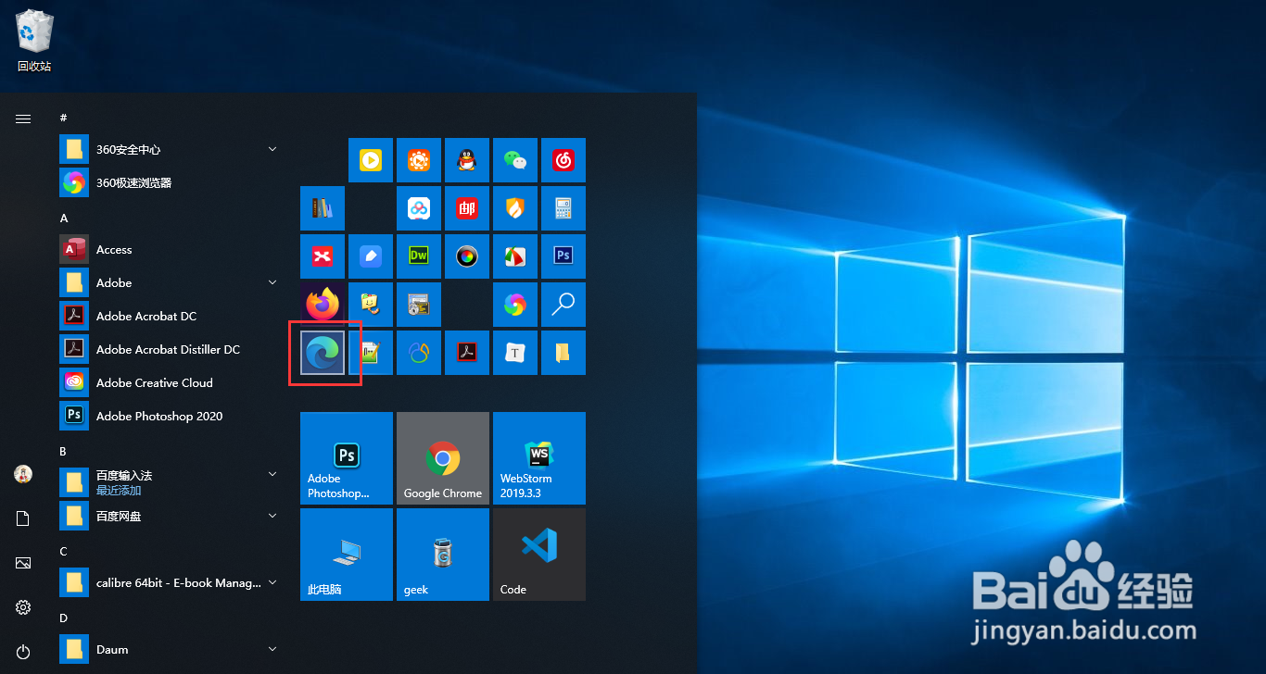Launch Adobe Acrobat Distiller DC

[x=171, y=349]
